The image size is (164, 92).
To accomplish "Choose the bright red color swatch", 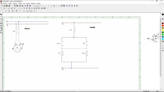I will coord(163,26).
